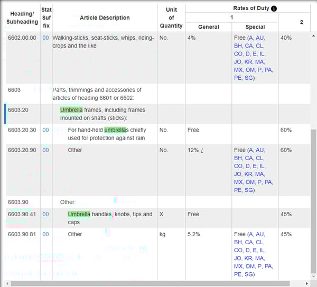This screenshot has width=317, height=287.
Task: Click the Rates of Duty info icon
Action: click(274, 8)
